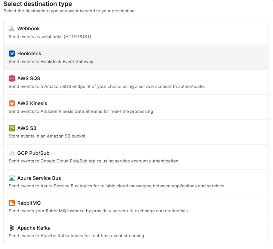Click the Webhook icon
This screenshot has width=273, height=249.
12,29
